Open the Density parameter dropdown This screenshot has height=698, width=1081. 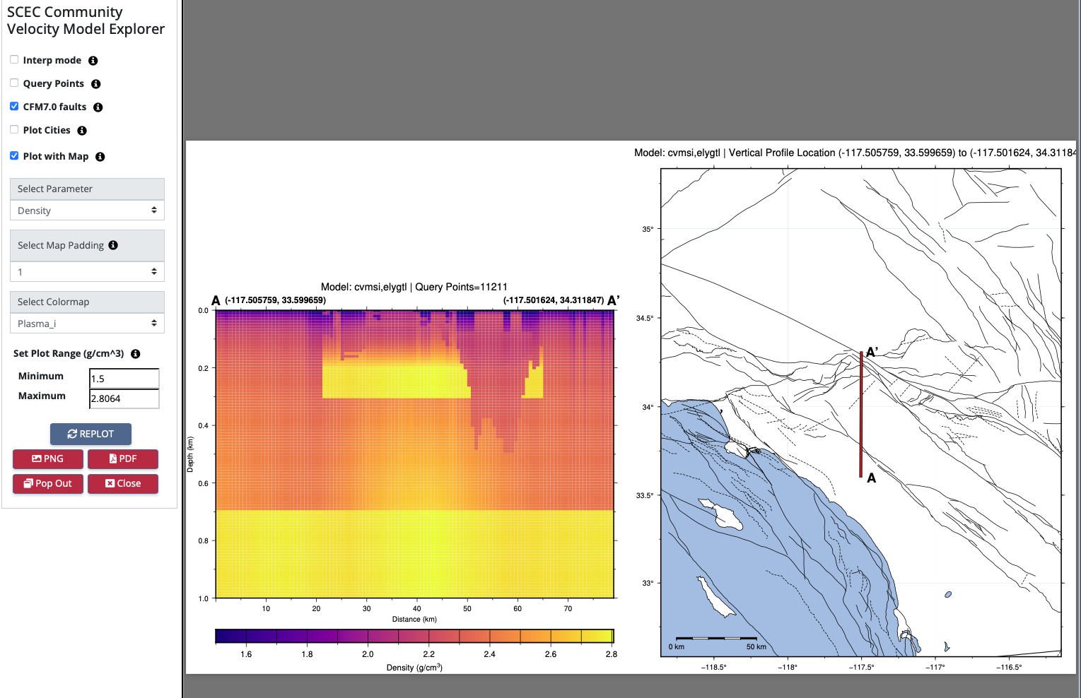pos(87,211)
